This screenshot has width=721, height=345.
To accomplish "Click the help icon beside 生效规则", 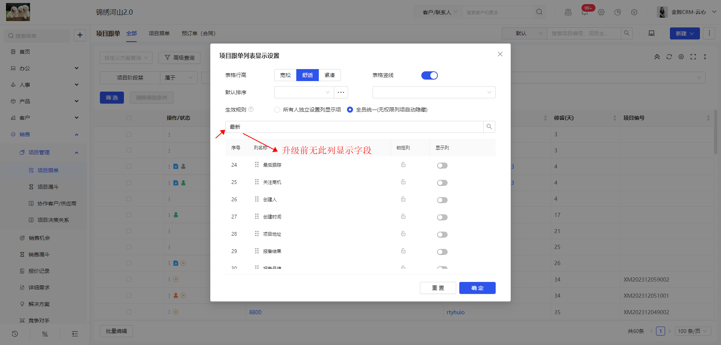I will click(x=251, y=109).
